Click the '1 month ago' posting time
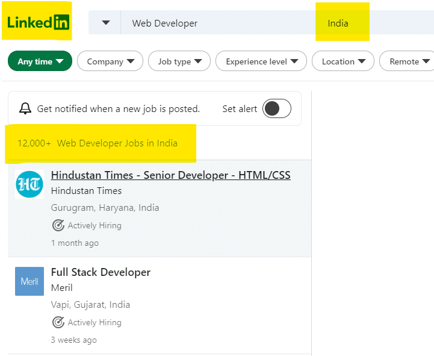Image resolution: width=434 pixels, height=356 pixels. [75, 243]
